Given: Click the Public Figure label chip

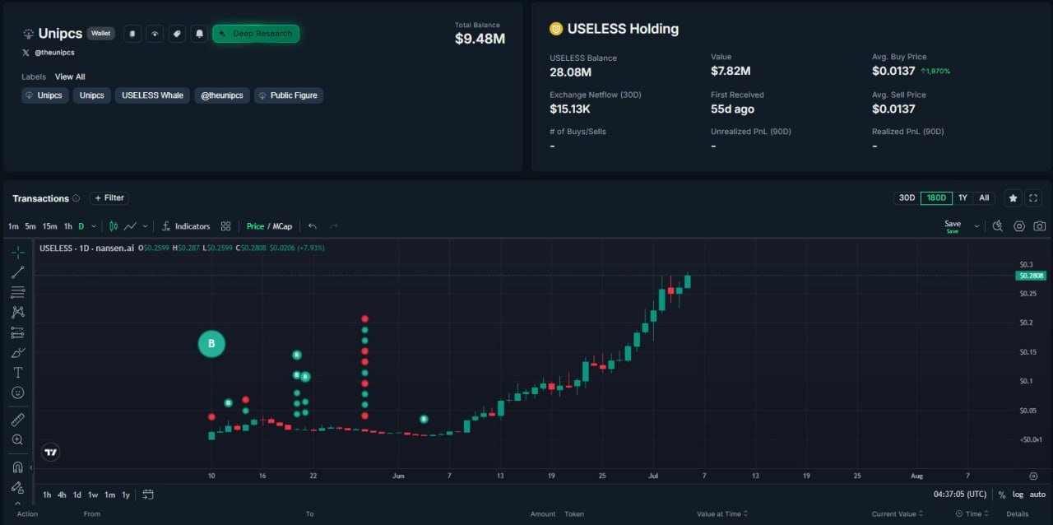Looking at the screenshot, I should tap(289, 95).
